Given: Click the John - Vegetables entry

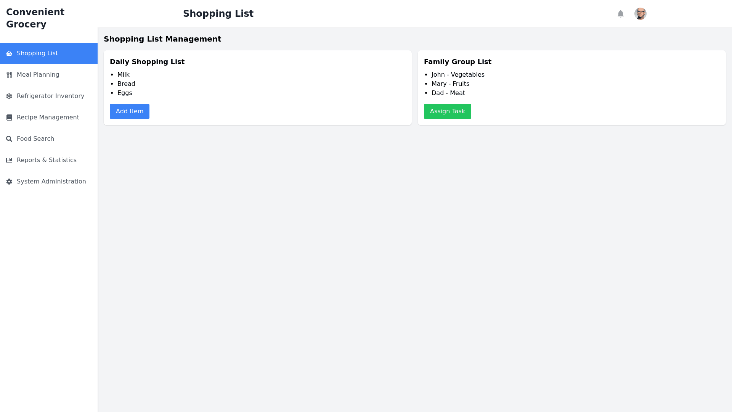Looking at the screenshot, I should click(x=458, y=75).
